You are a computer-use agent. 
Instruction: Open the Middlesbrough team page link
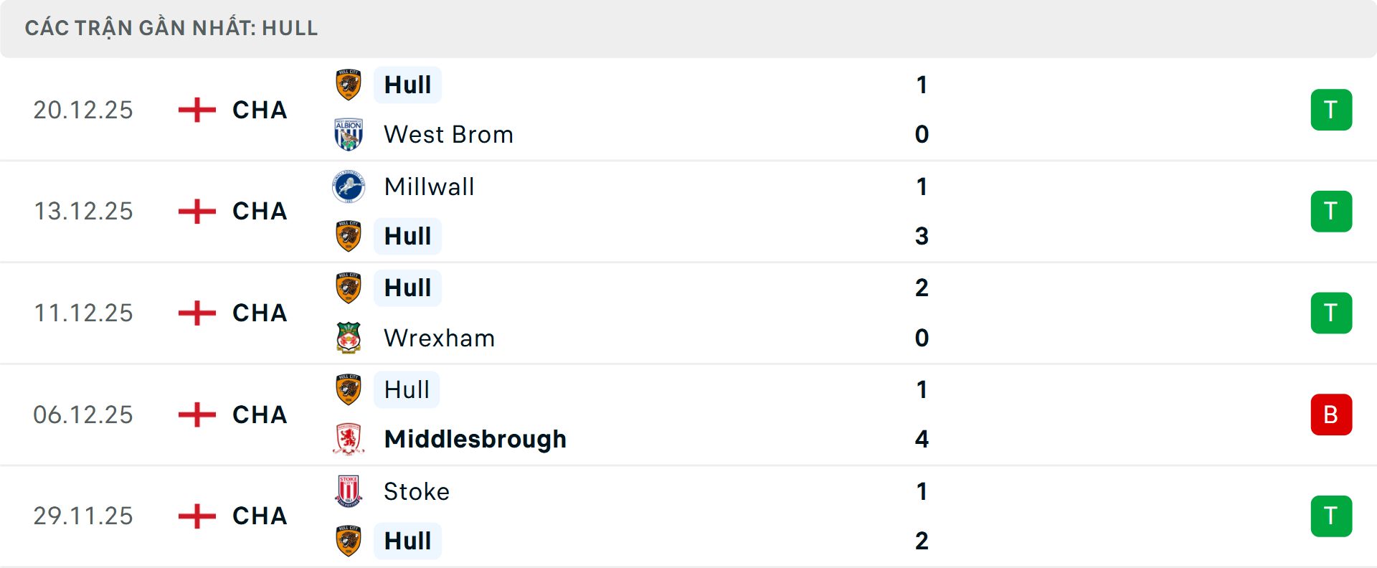point(475,439)
